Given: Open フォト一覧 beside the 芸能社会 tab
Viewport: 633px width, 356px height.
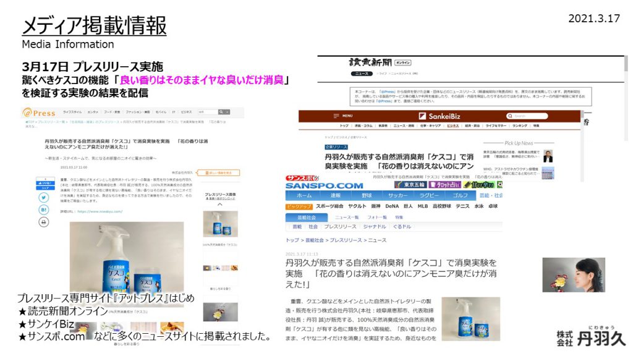Looking at the screenshot, I should click(377, 218).
